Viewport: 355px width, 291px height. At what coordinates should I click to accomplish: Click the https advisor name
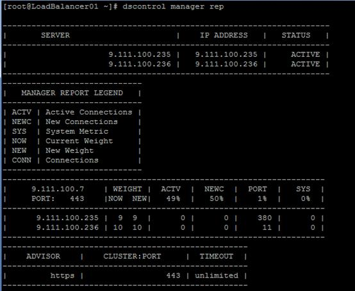[x=63, y=276]
